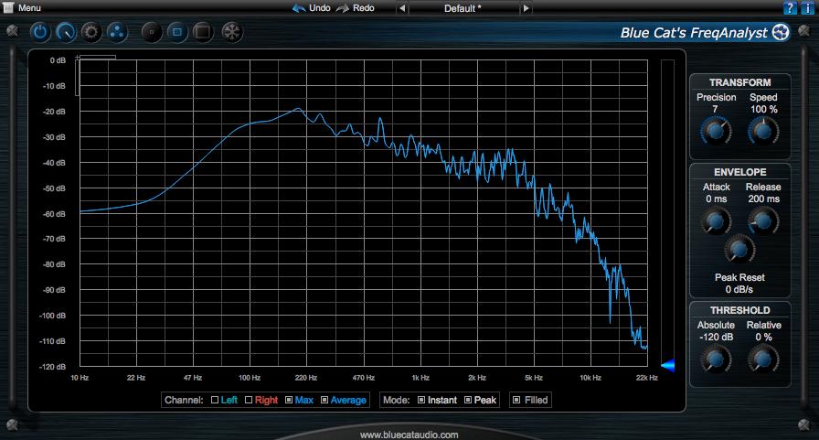Screen dimensions: 819x440
Task: Open help with the question mark icon
Action: coord(790,8)
